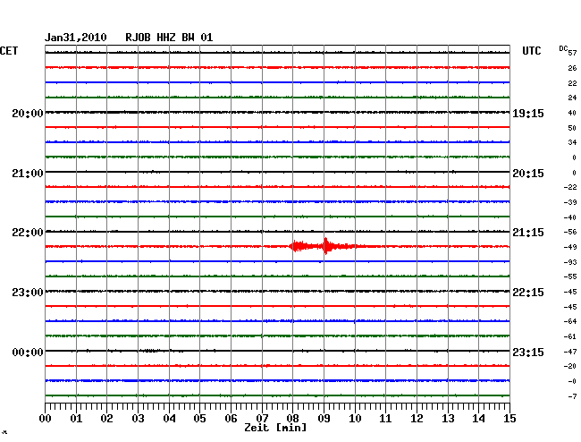Select DC offset value -39

pyautogui.click(x=570, y=202)
